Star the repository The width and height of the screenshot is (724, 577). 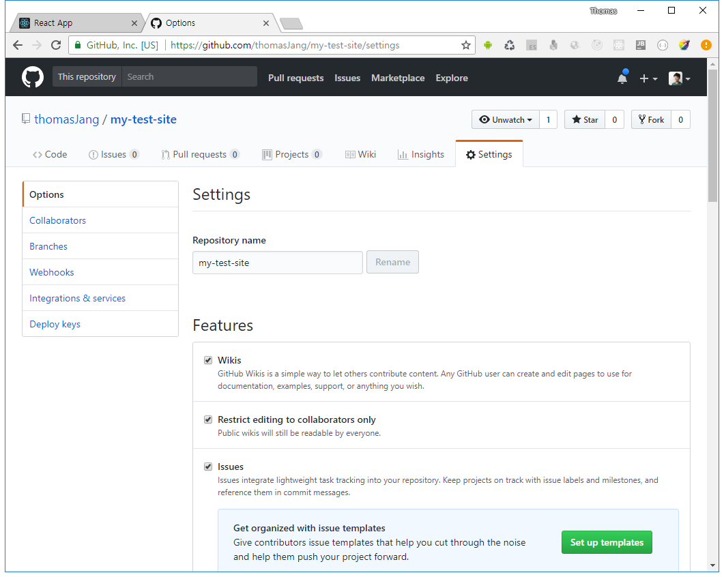[x=585, y=119]
